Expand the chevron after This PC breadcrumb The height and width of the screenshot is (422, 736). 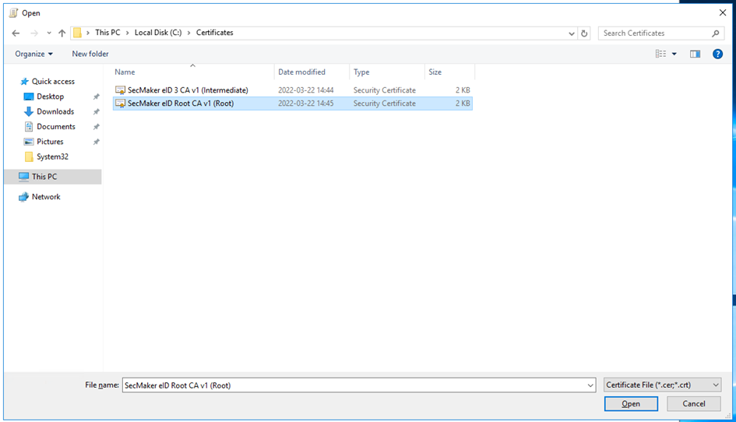[x=127, y=33]
